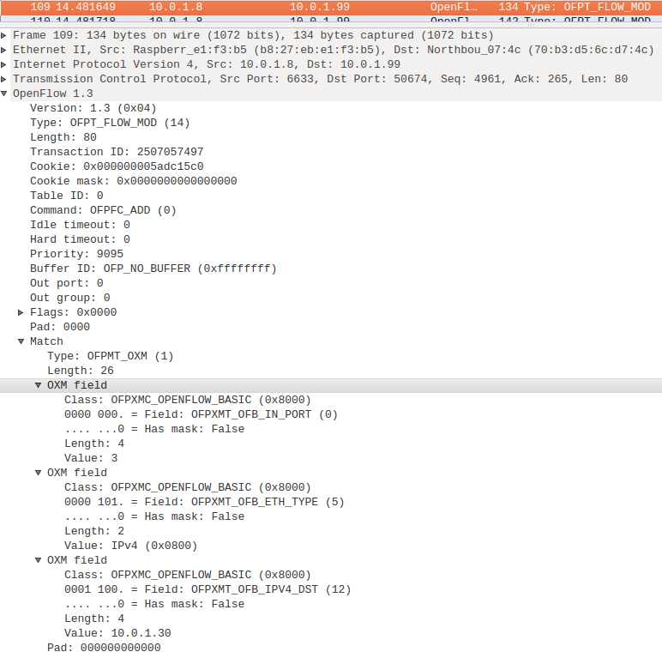Click the Buffer ID OFP_NO_BUFFER field
This screenshot has width=662, height=664.
pos(153,269)
